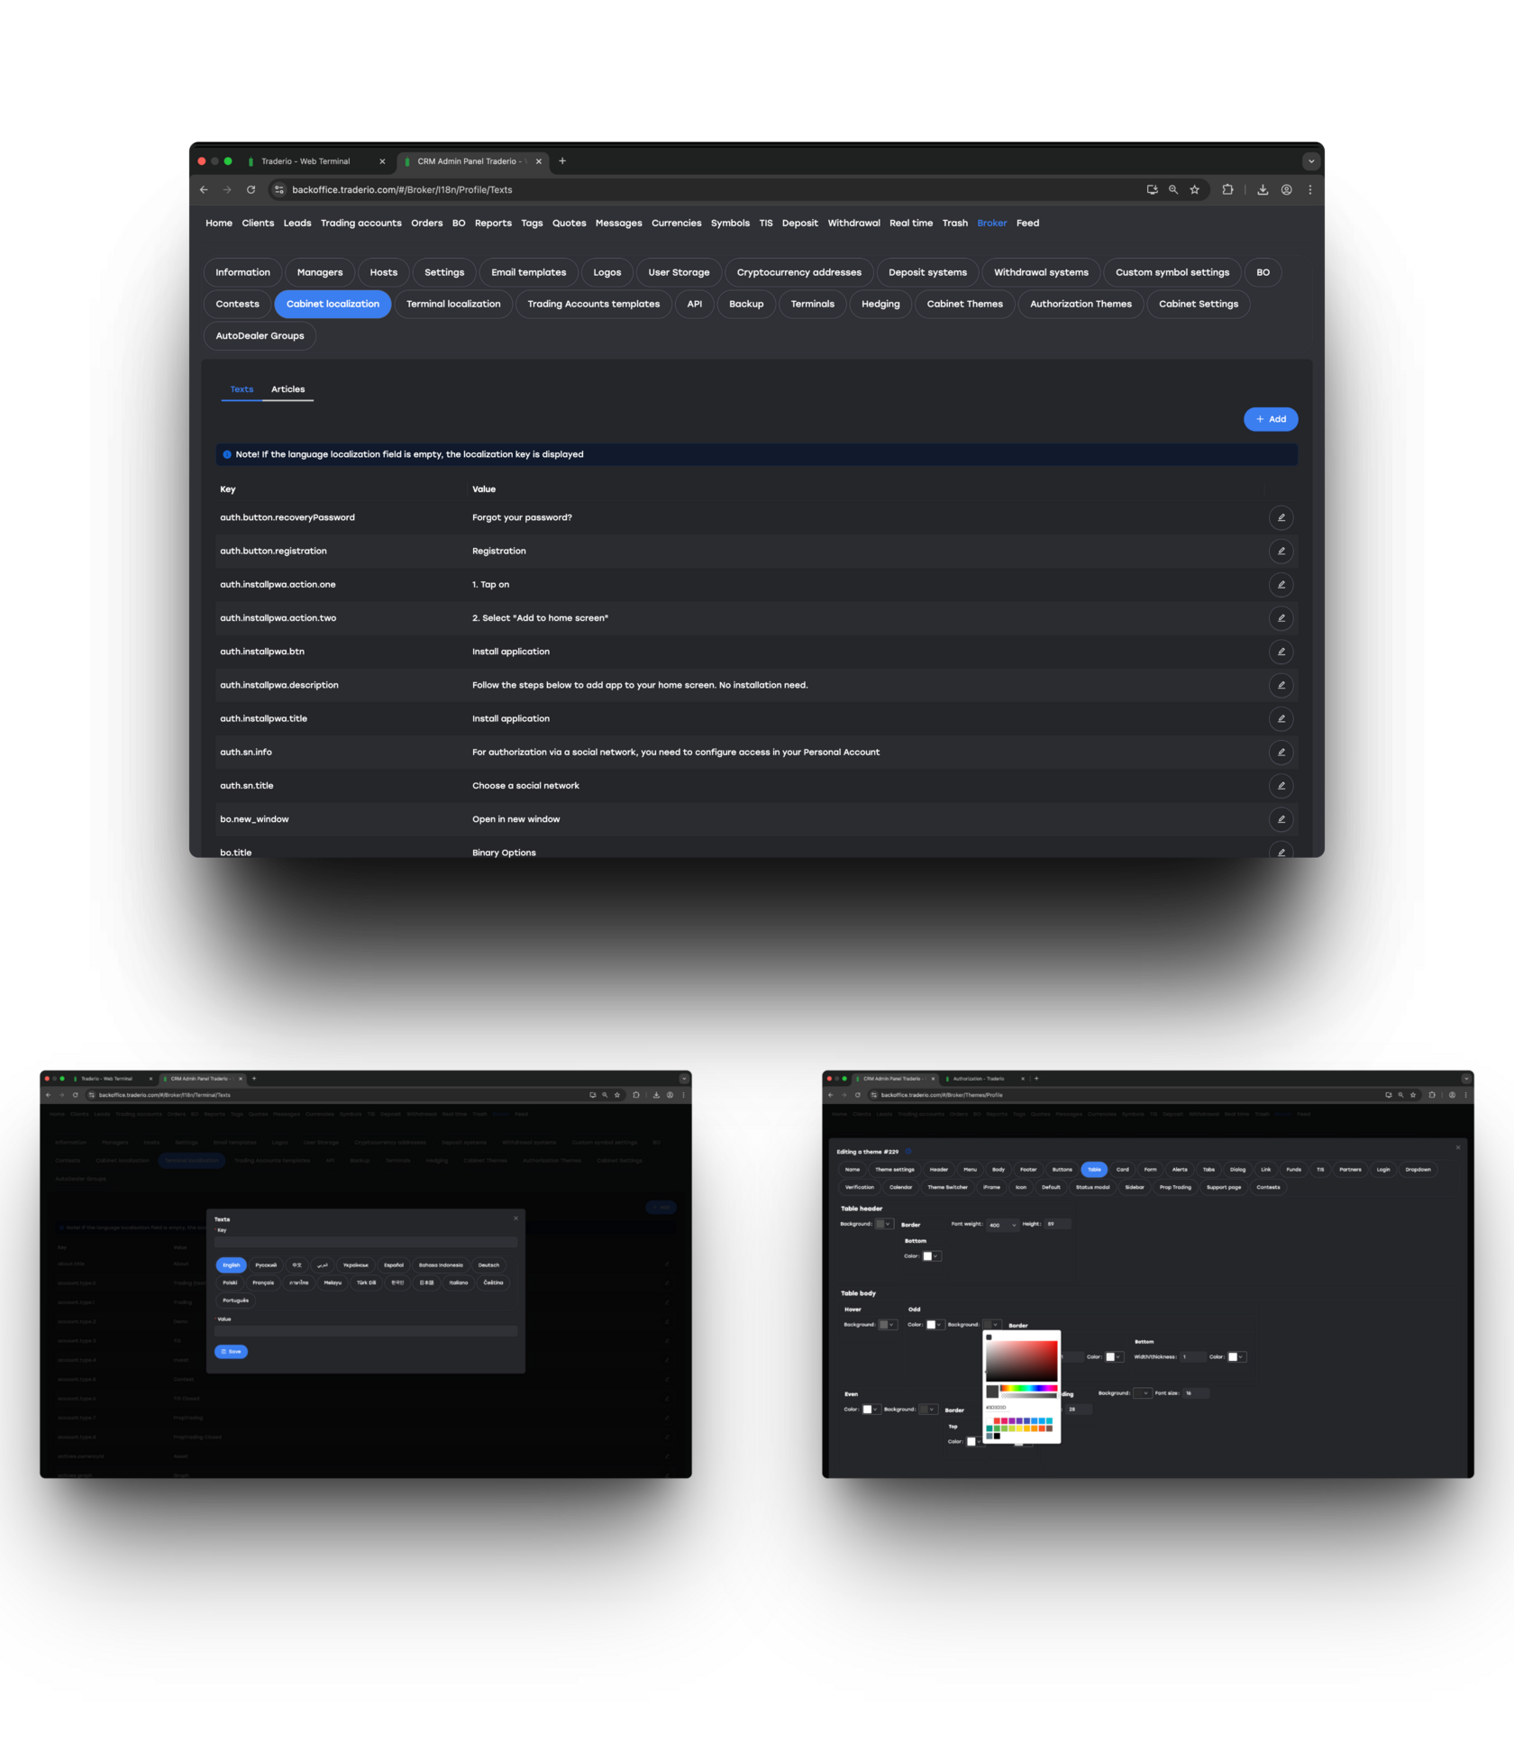This screenshot has width=1514, height=1752.
Task: Edit auth.button.recoveryPassword with its pencil icon
Action: point(1281,517)
